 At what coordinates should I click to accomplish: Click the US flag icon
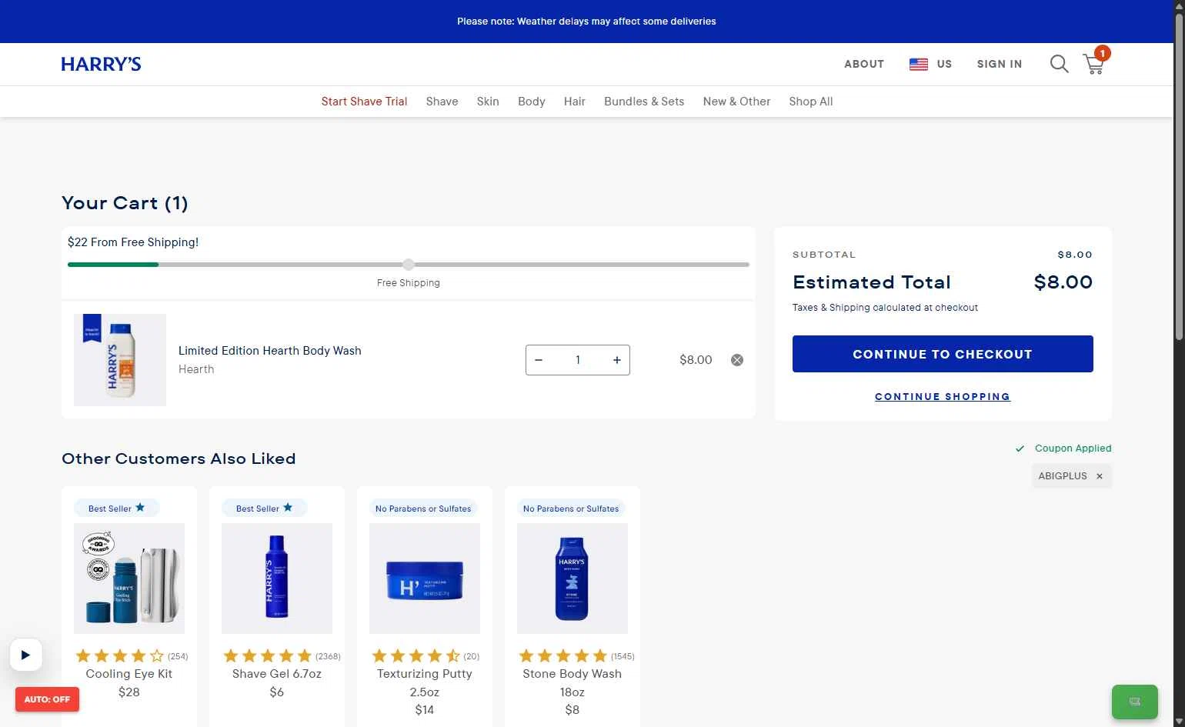[919, 65]
